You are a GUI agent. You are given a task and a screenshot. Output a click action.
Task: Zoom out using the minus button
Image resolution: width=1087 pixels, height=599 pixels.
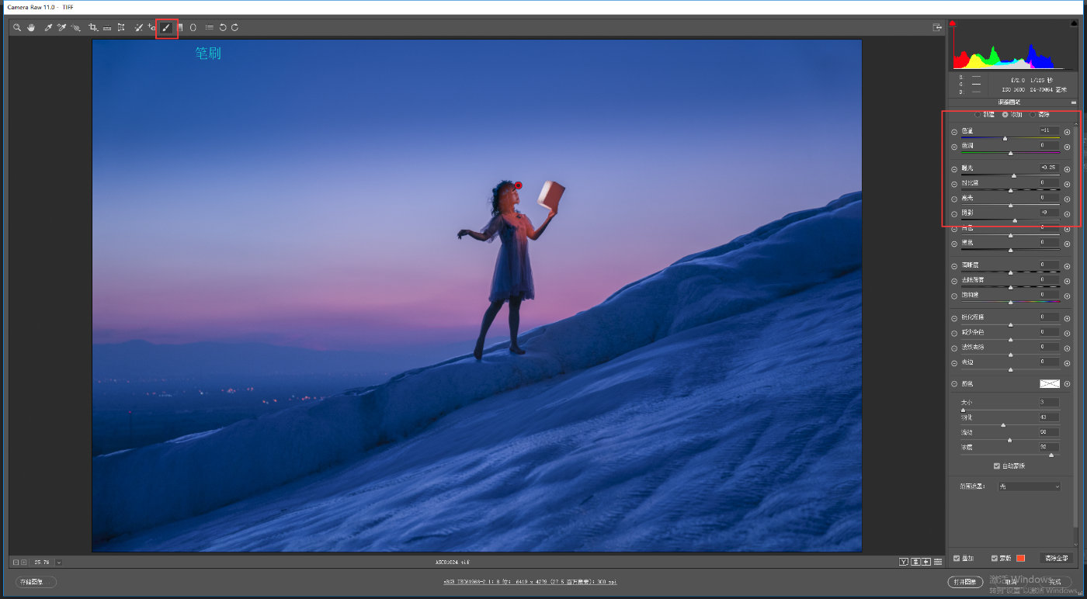(16, 562)
